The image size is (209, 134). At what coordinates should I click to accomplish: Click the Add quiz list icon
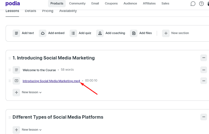[x=73, y=33]
